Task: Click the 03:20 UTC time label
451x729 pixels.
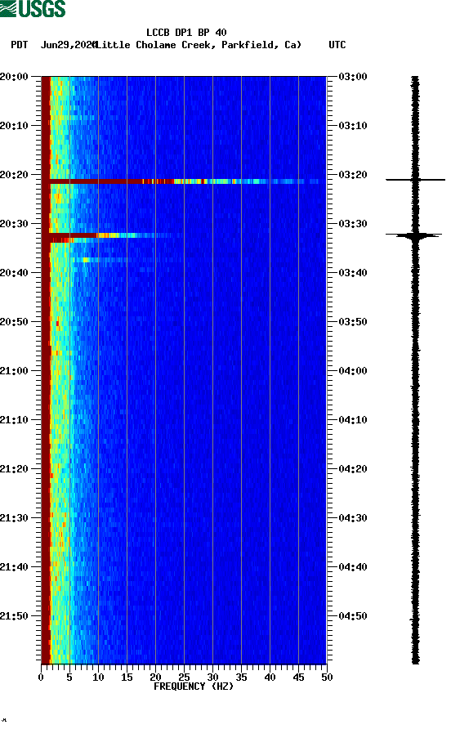Action: (353, 175)
